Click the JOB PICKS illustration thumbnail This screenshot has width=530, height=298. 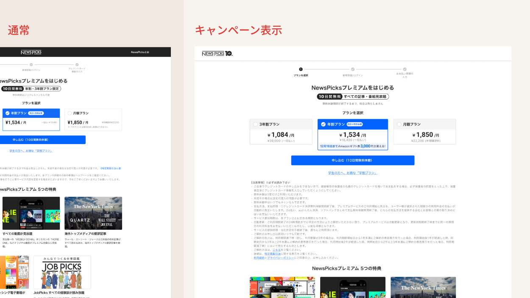(62, 272)
